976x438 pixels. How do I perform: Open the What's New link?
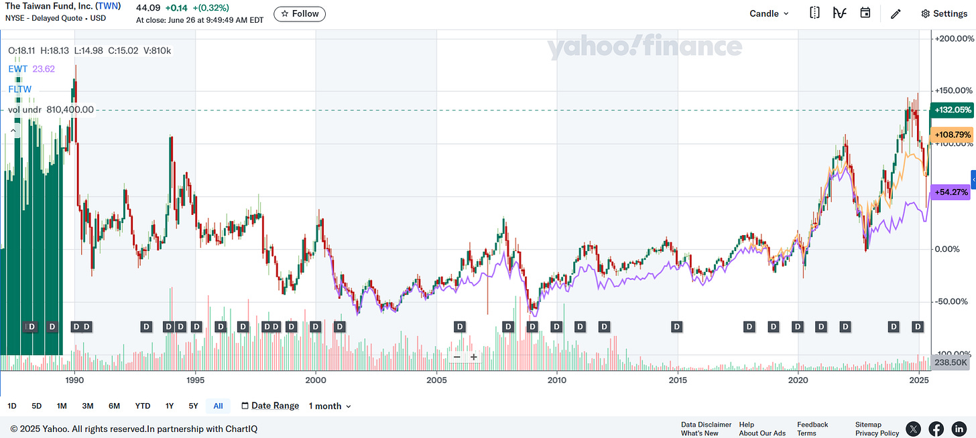tap(699, 433)
